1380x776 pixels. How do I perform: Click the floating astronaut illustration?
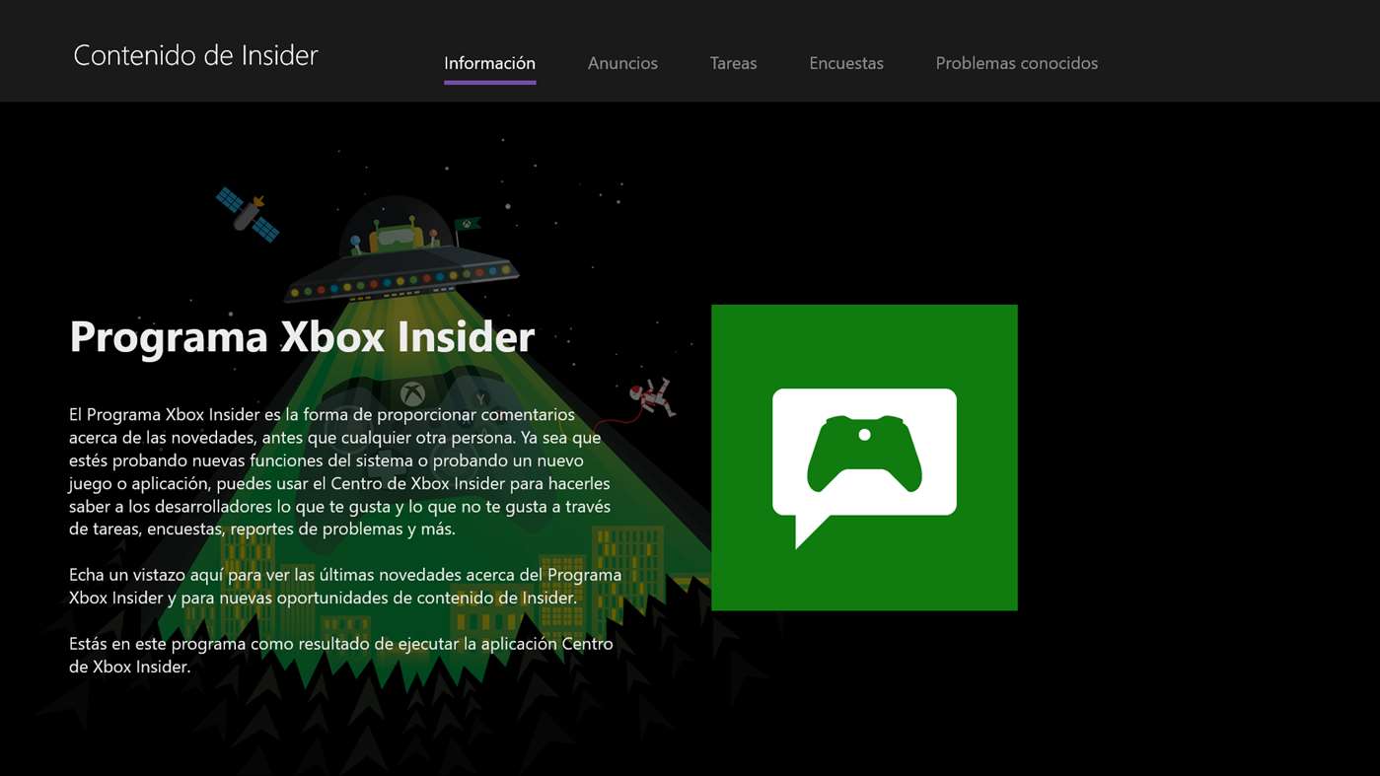point(651,396)
